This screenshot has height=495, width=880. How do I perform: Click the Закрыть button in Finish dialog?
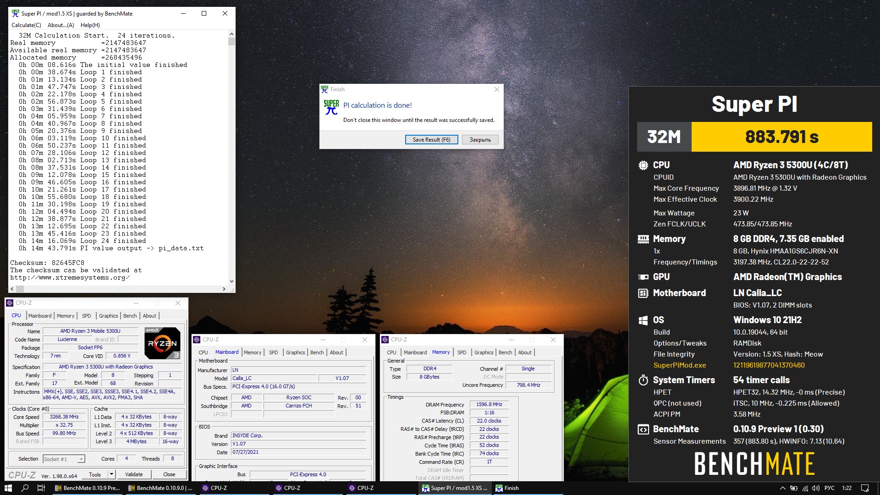(480, 140)
